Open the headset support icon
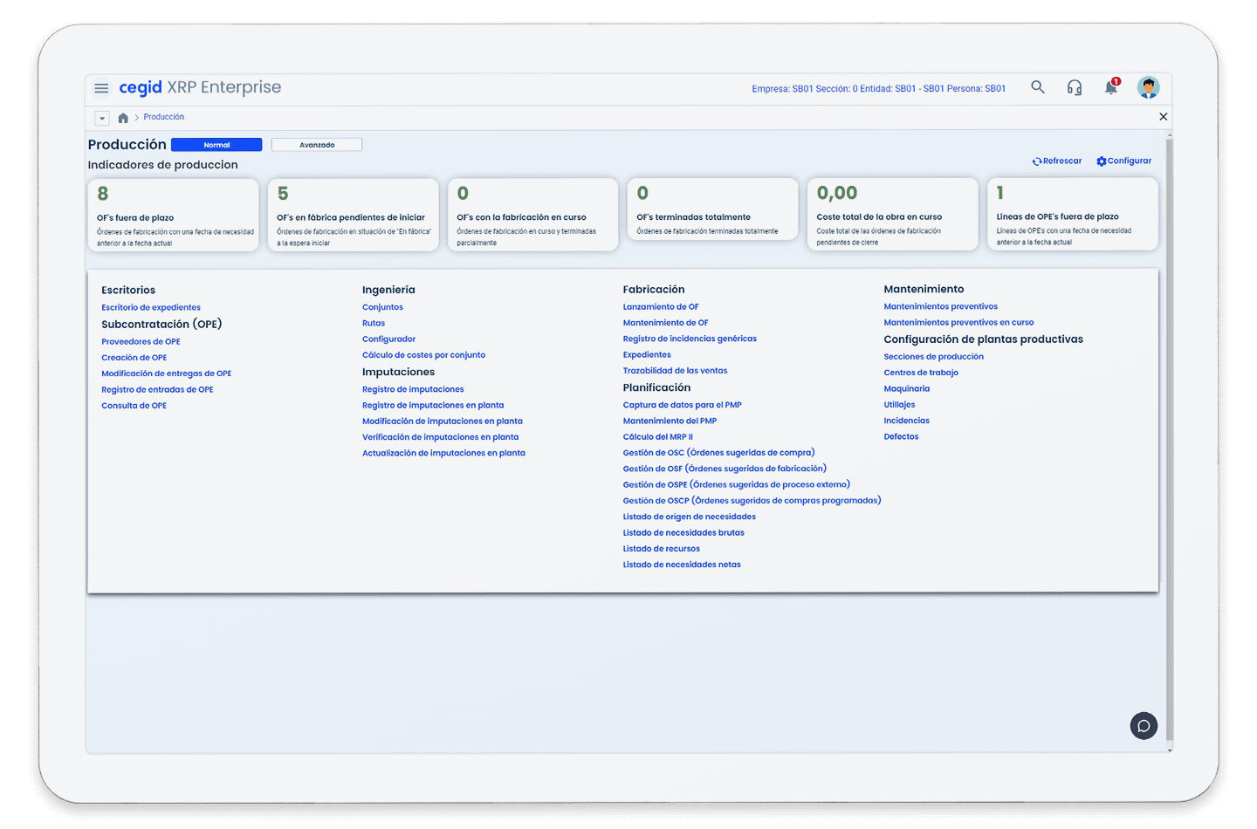 click(1074, 87)
